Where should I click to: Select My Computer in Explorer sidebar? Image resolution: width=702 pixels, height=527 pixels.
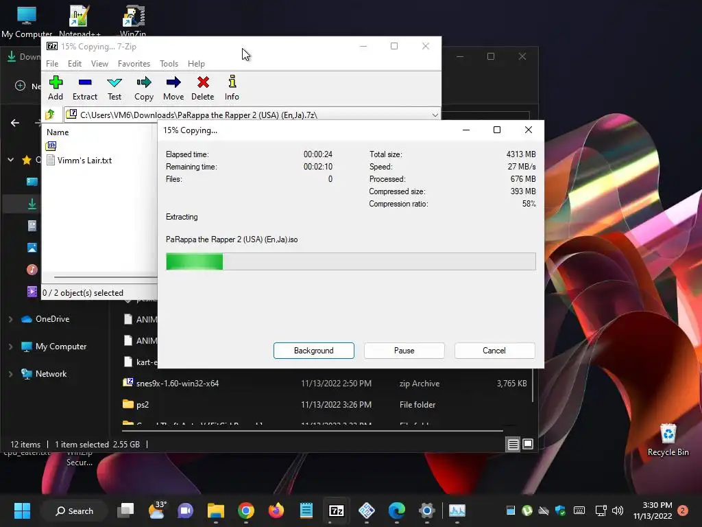(x=53, y=347)
